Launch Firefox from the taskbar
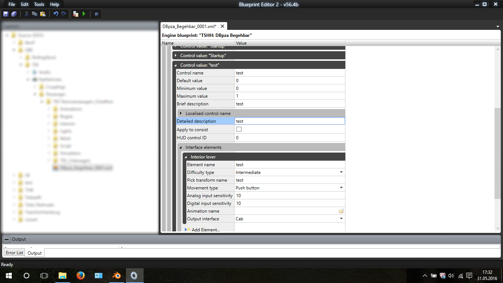This screenshot has height=283, width=503. [80, 275]
